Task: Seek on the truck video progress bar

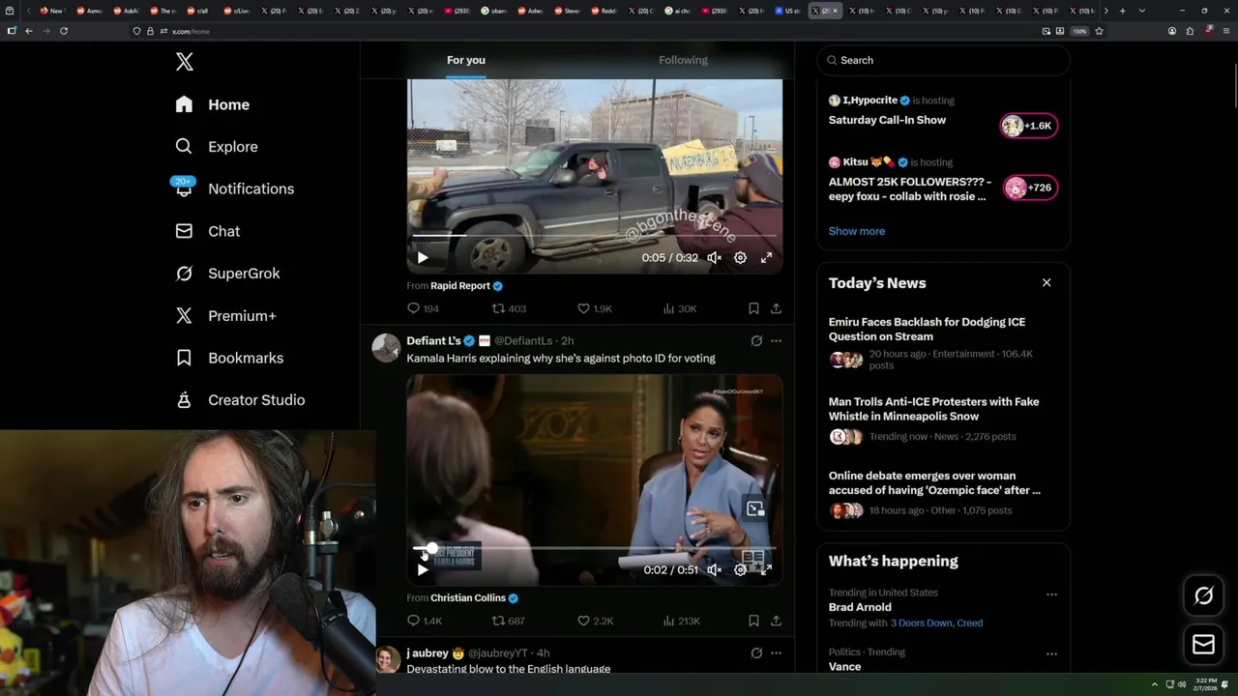Action: (x=594, y=235)
